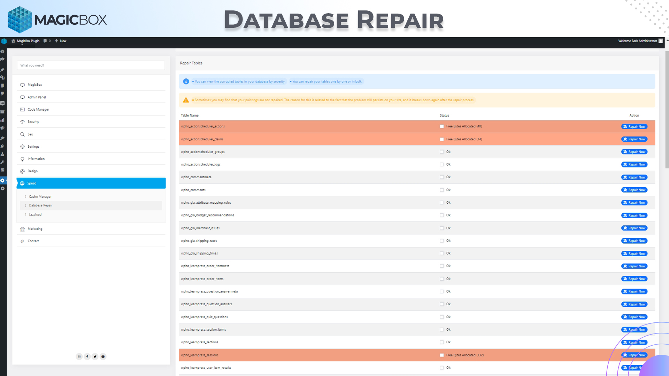Viewport: 669px width, 376px height.
Task: Click 'Free Bytes Allocated (40)' status
Action: click(464, 127)
